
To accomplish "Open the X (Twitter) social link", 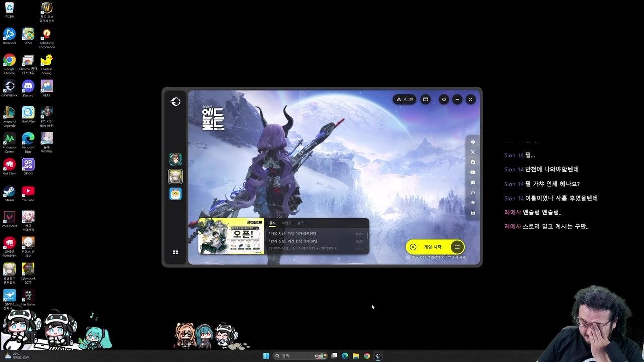I will pos(473,152).
